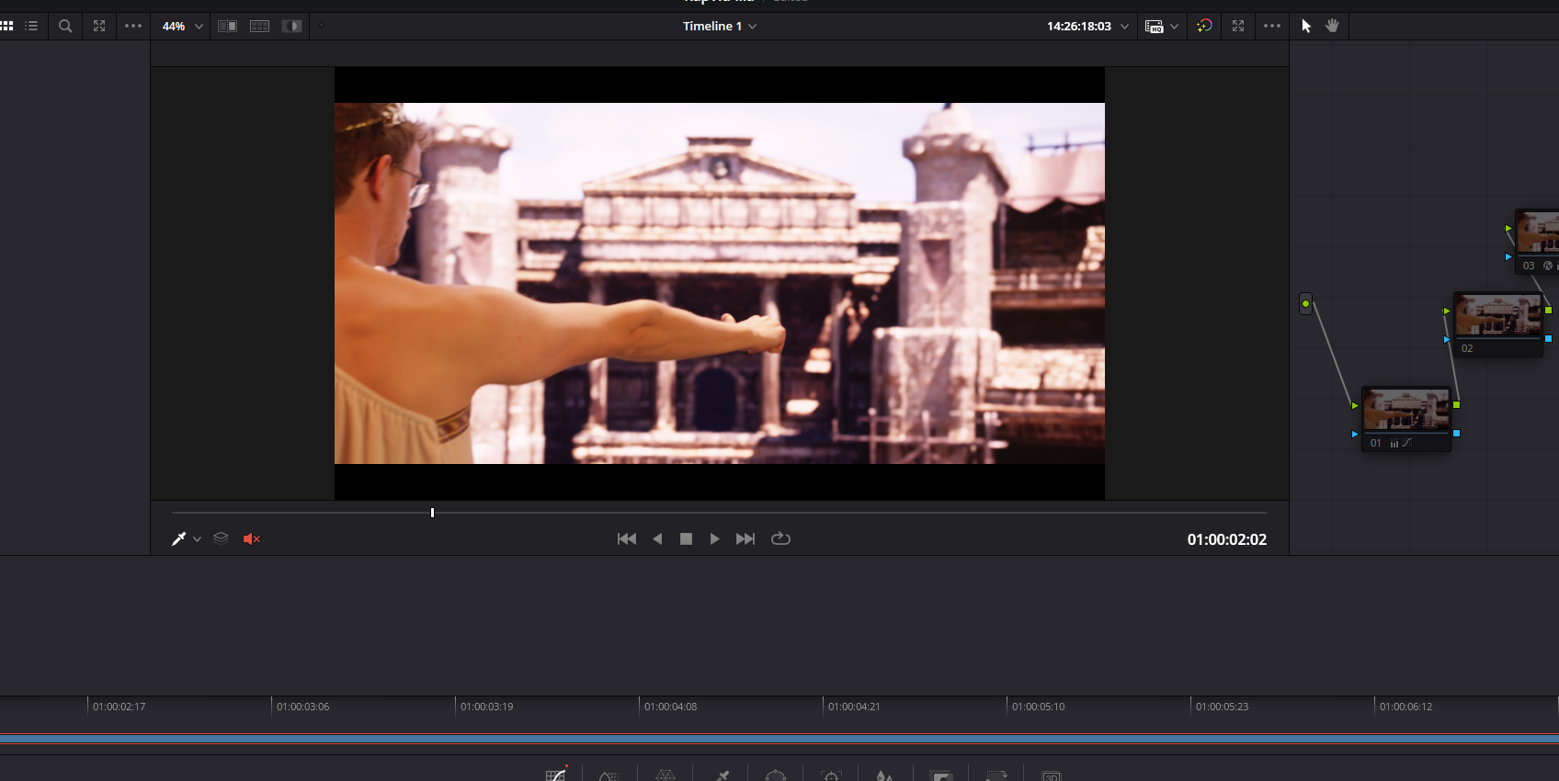Click the green node graph source input
The height and width of the screenshot is (781, 1559).
1305,303
